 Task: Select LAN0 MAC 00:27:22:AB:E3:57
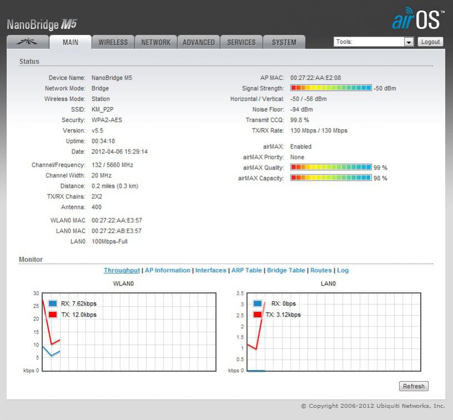point(117,231)
